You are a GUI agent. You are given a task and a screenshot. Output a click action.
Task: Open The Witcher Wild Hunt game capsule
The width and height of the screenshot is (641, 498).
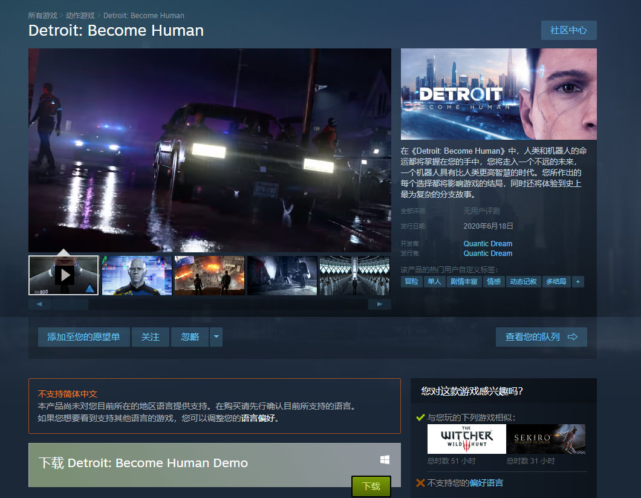pos(466,439)
